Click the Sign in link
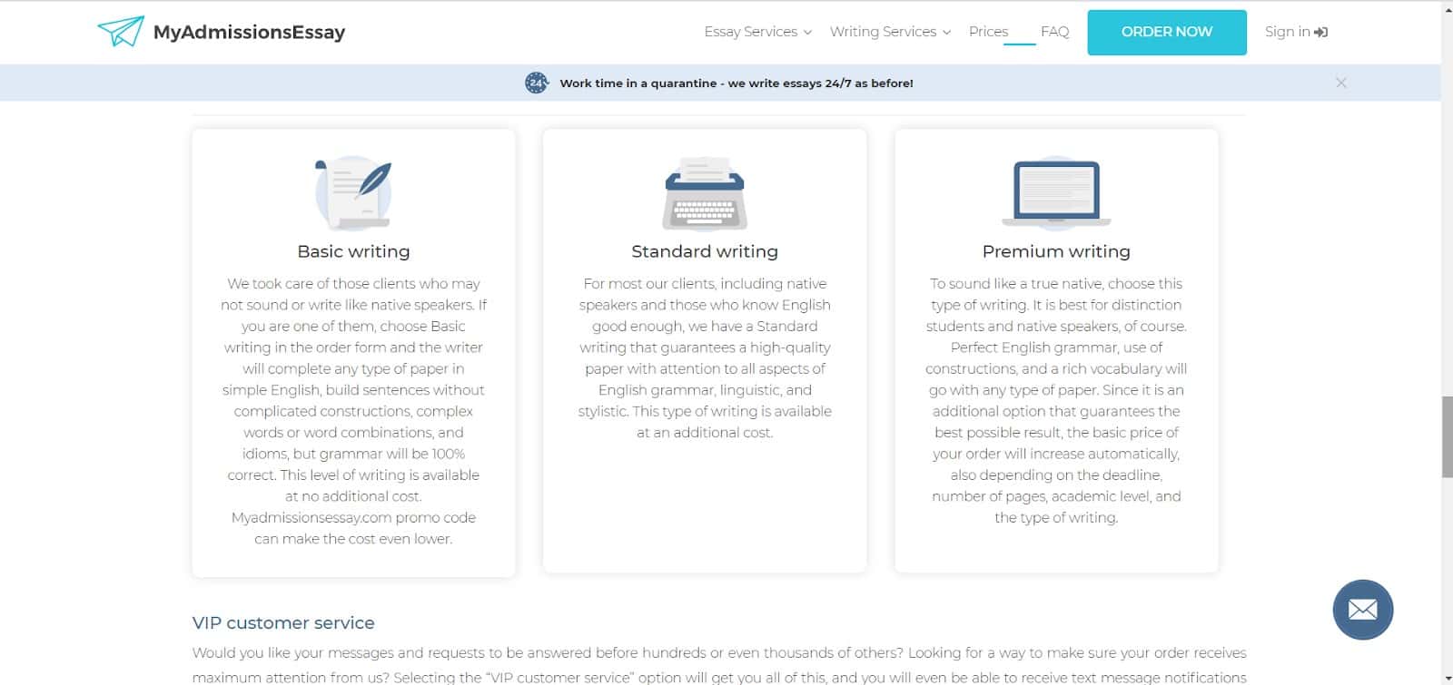Viewport: 1453px width, 685px height. click(x=1296, y=32)
